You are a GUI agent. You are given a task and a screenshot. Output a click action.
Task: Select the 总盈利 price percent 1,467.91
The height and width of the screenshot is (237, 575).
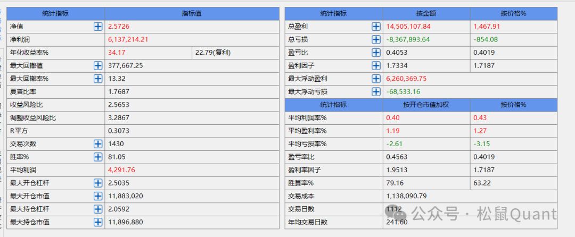pos(487,27)
